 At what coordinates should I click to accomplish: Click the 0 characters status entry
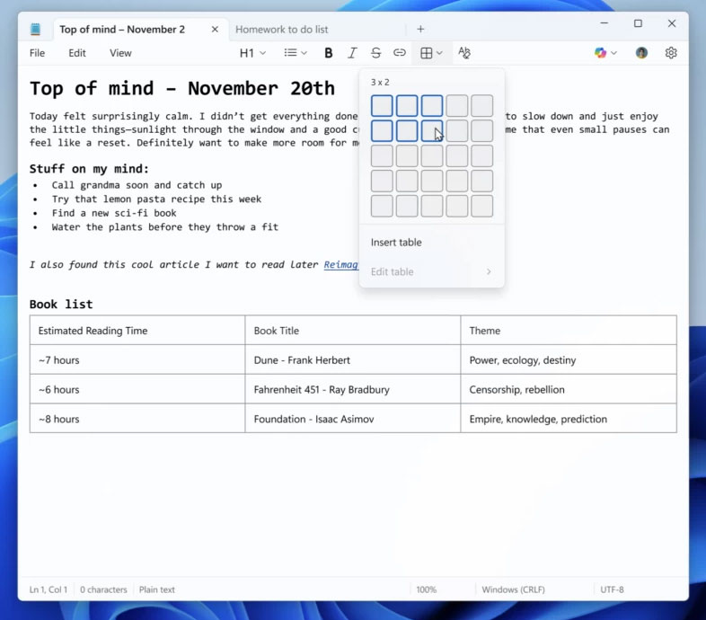(x=103, y=589)
